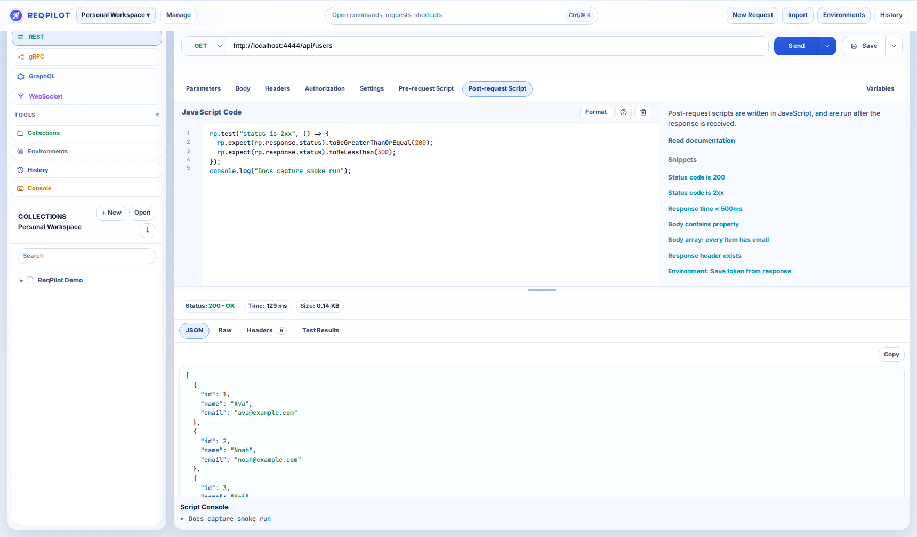
Task: Expand the ReqPilot Demo collection
Action: [x=21, y=280]
